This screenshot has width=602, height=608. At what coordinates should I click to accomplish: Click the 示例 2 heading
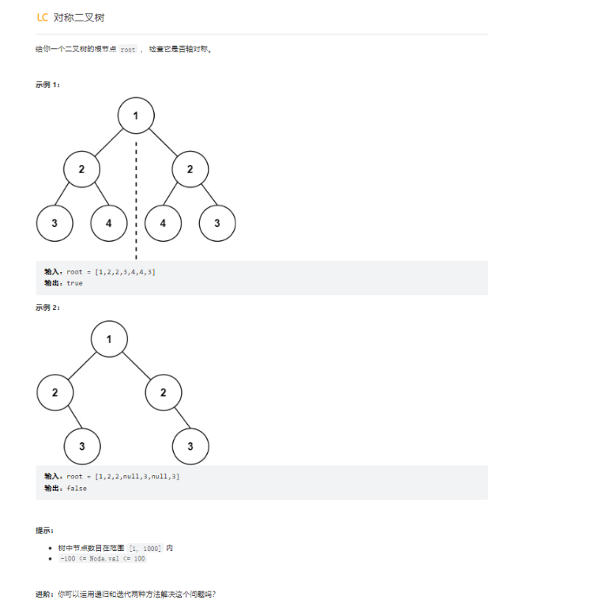click(x=47, y=308)
